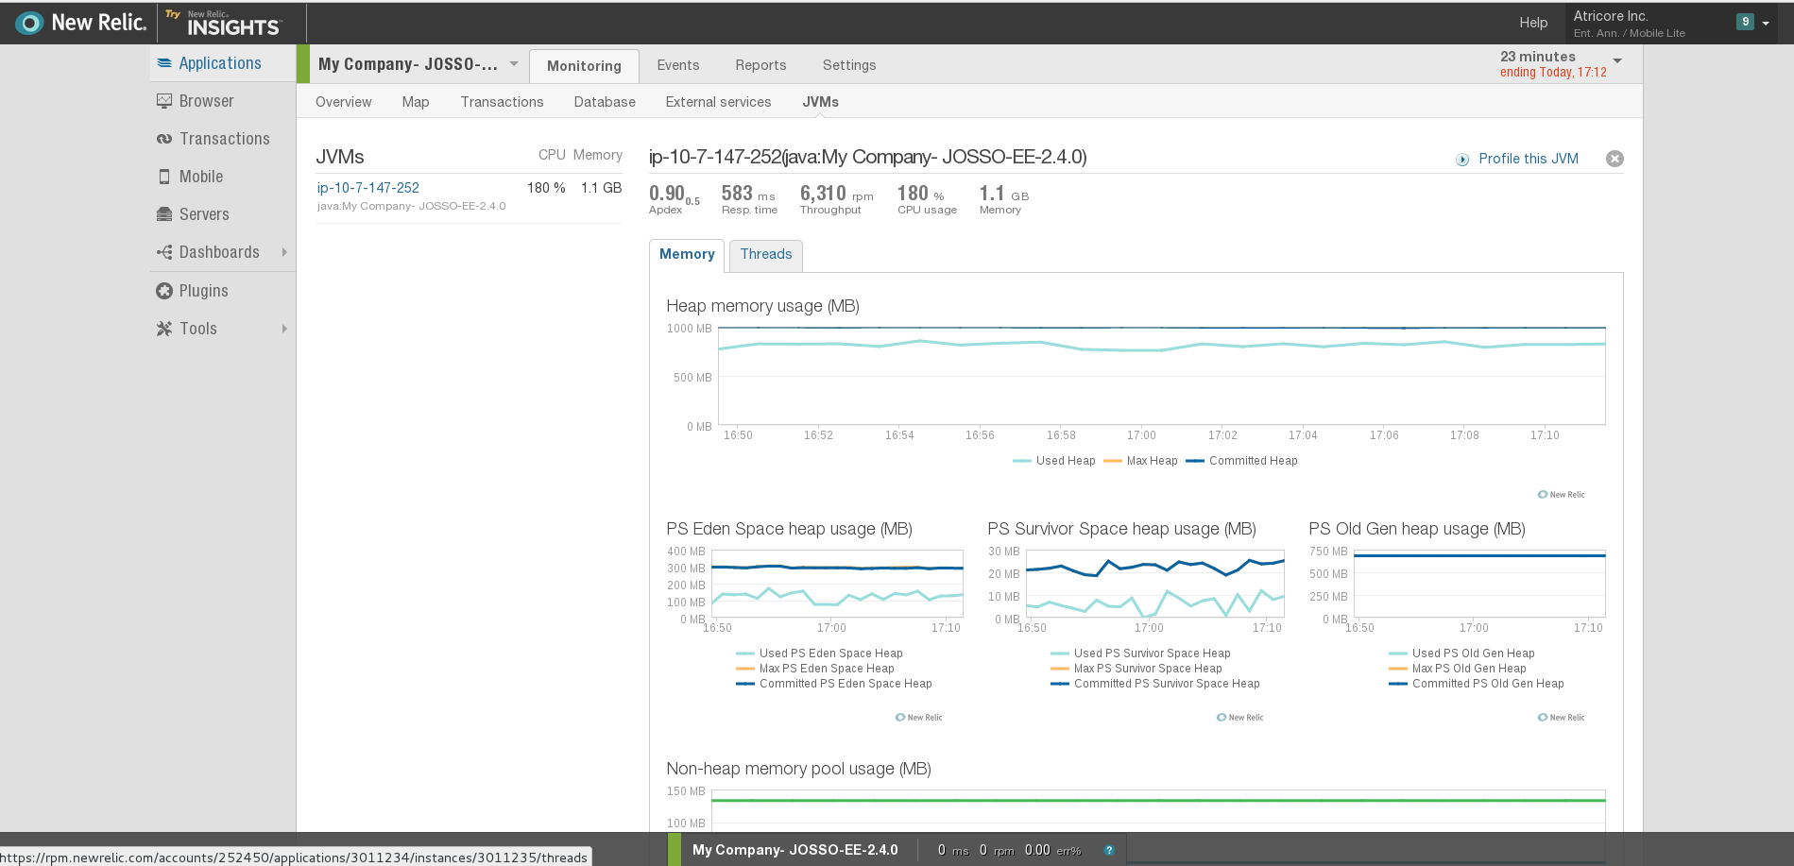Open the External services subtab

[718, 102]
